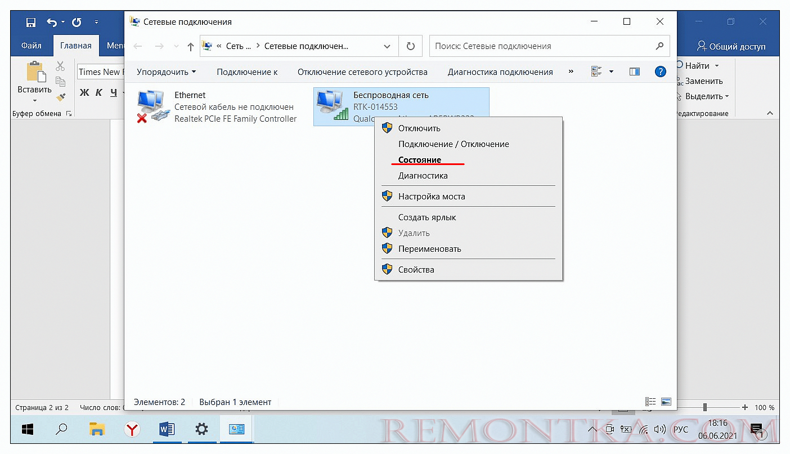Toggle Italic formatting in Word ribbon
The width and height of the screenshot is (790, 454).
(x=99, y=93)
